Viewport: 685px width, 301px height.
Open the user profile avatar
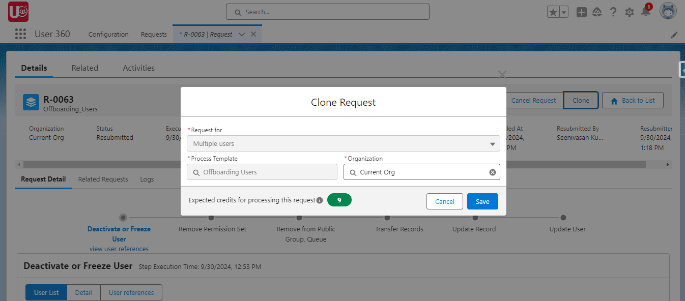[x=668, y=11]
